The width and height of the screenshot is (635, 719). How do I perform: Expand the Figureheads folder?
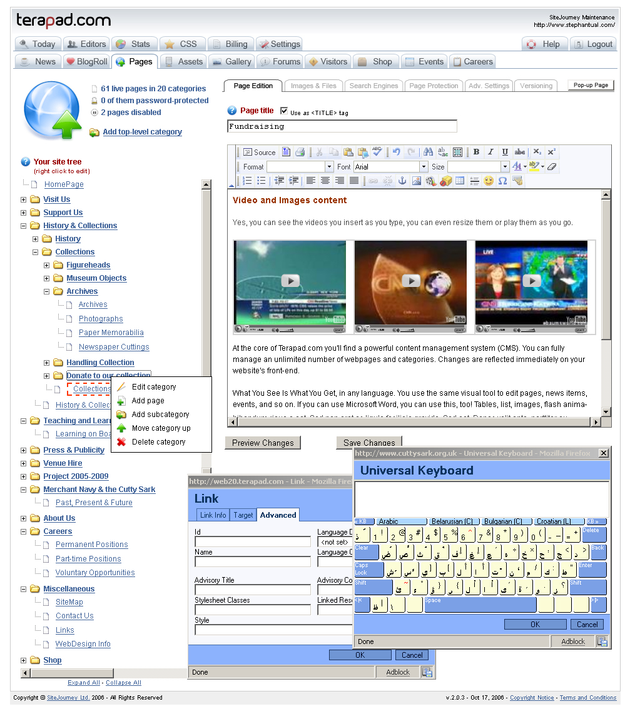46,266
